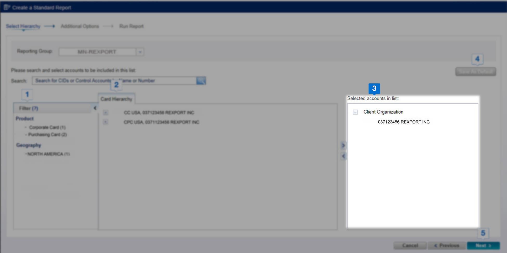Select the NORTH AMERICA (1) geography filter

pos(48,154)
